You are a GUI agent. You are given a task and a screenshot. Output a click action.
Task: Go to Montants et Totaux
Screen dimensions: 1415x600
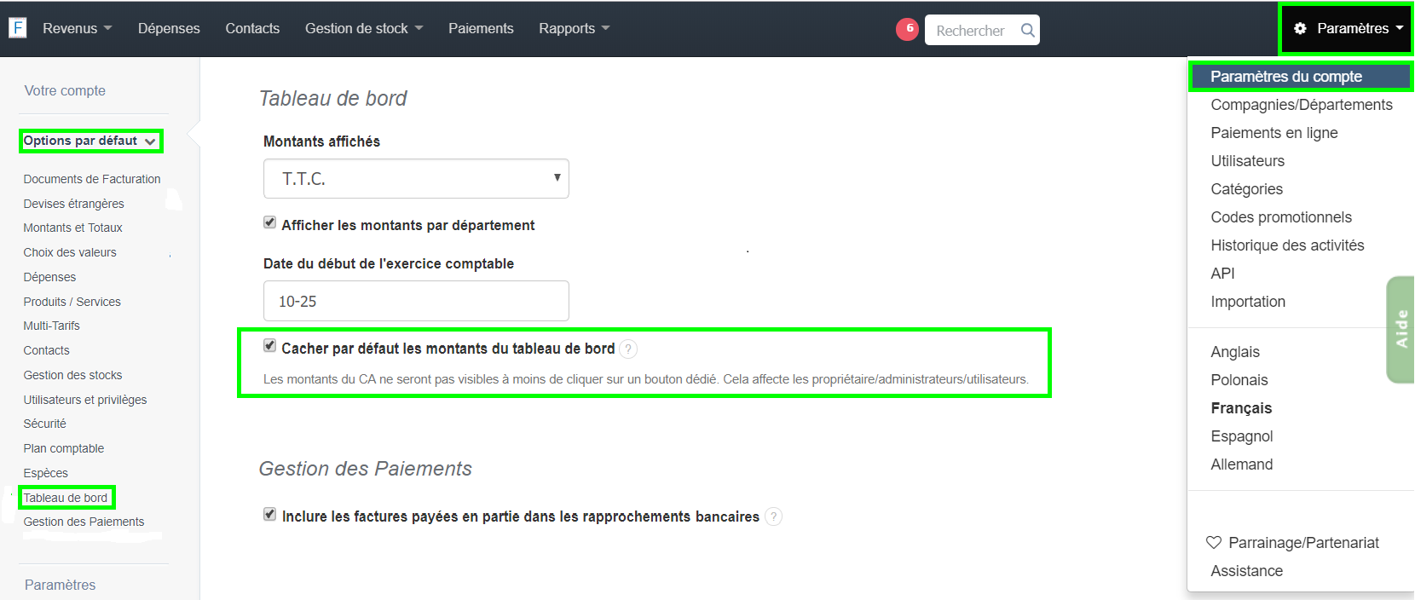[x=72, y=228]
